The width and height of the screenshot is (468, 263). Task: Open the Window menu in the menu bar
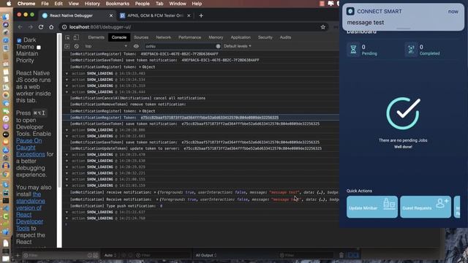point(178,4)
